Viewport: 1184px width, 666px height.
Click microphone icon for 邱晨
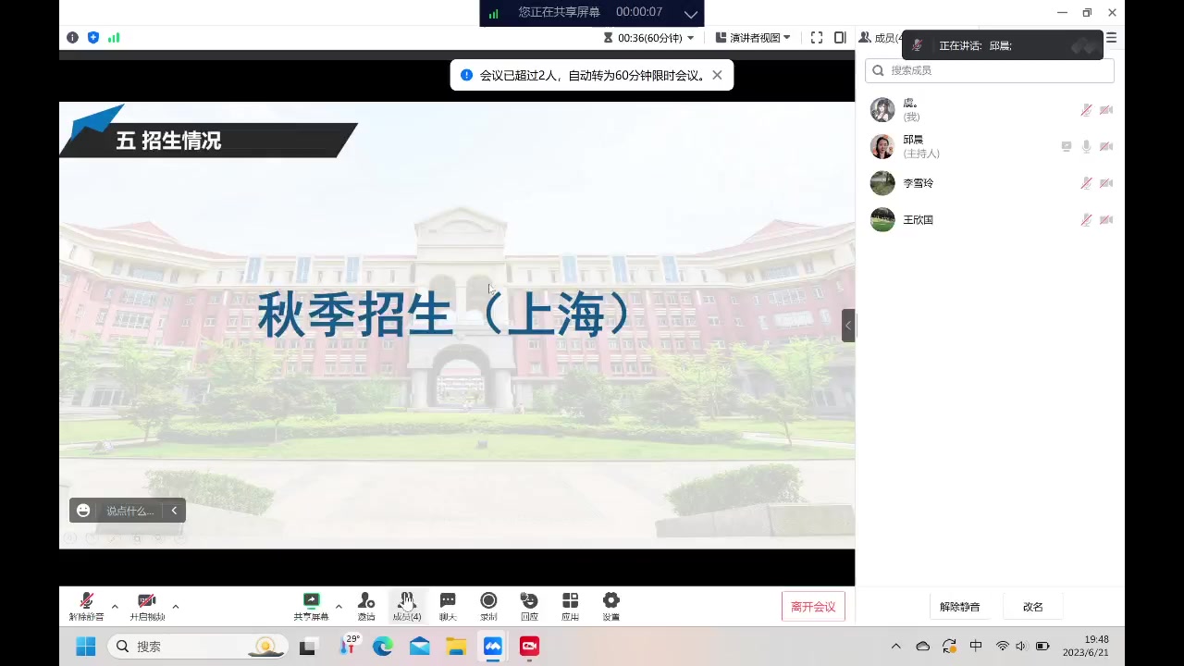click(1086, 146)
